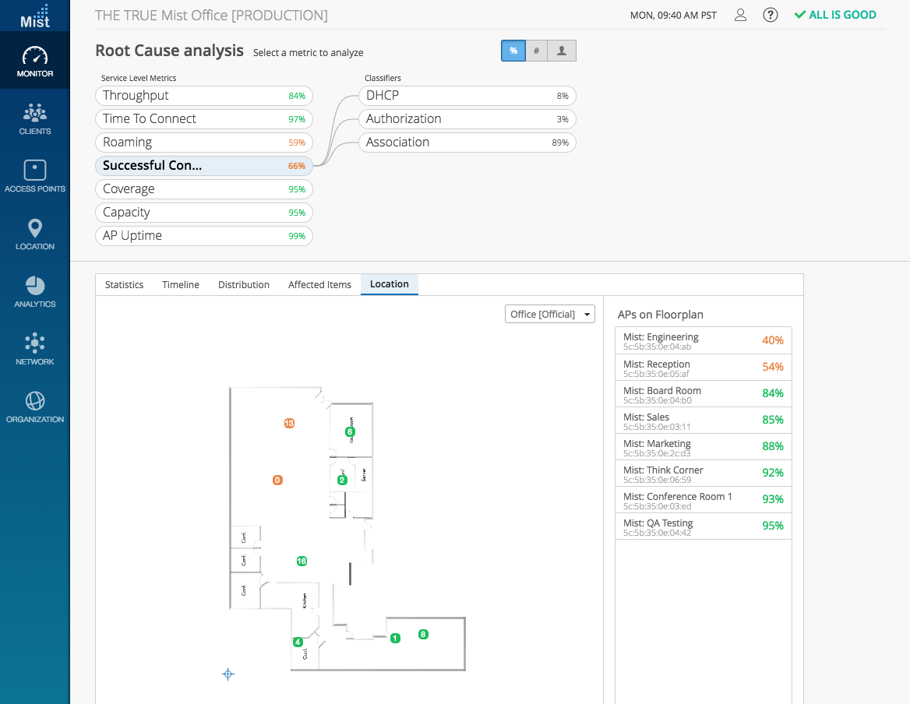The width and height of the screenshot is (910, 704).
Task: Open Organization settings in sidebar
Action: [35, 408]
